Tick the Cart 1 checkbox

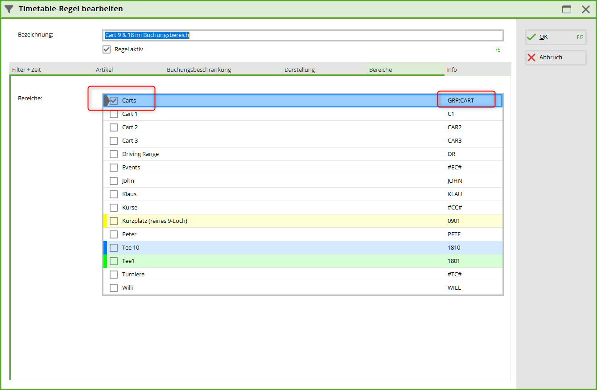[114, 114]
